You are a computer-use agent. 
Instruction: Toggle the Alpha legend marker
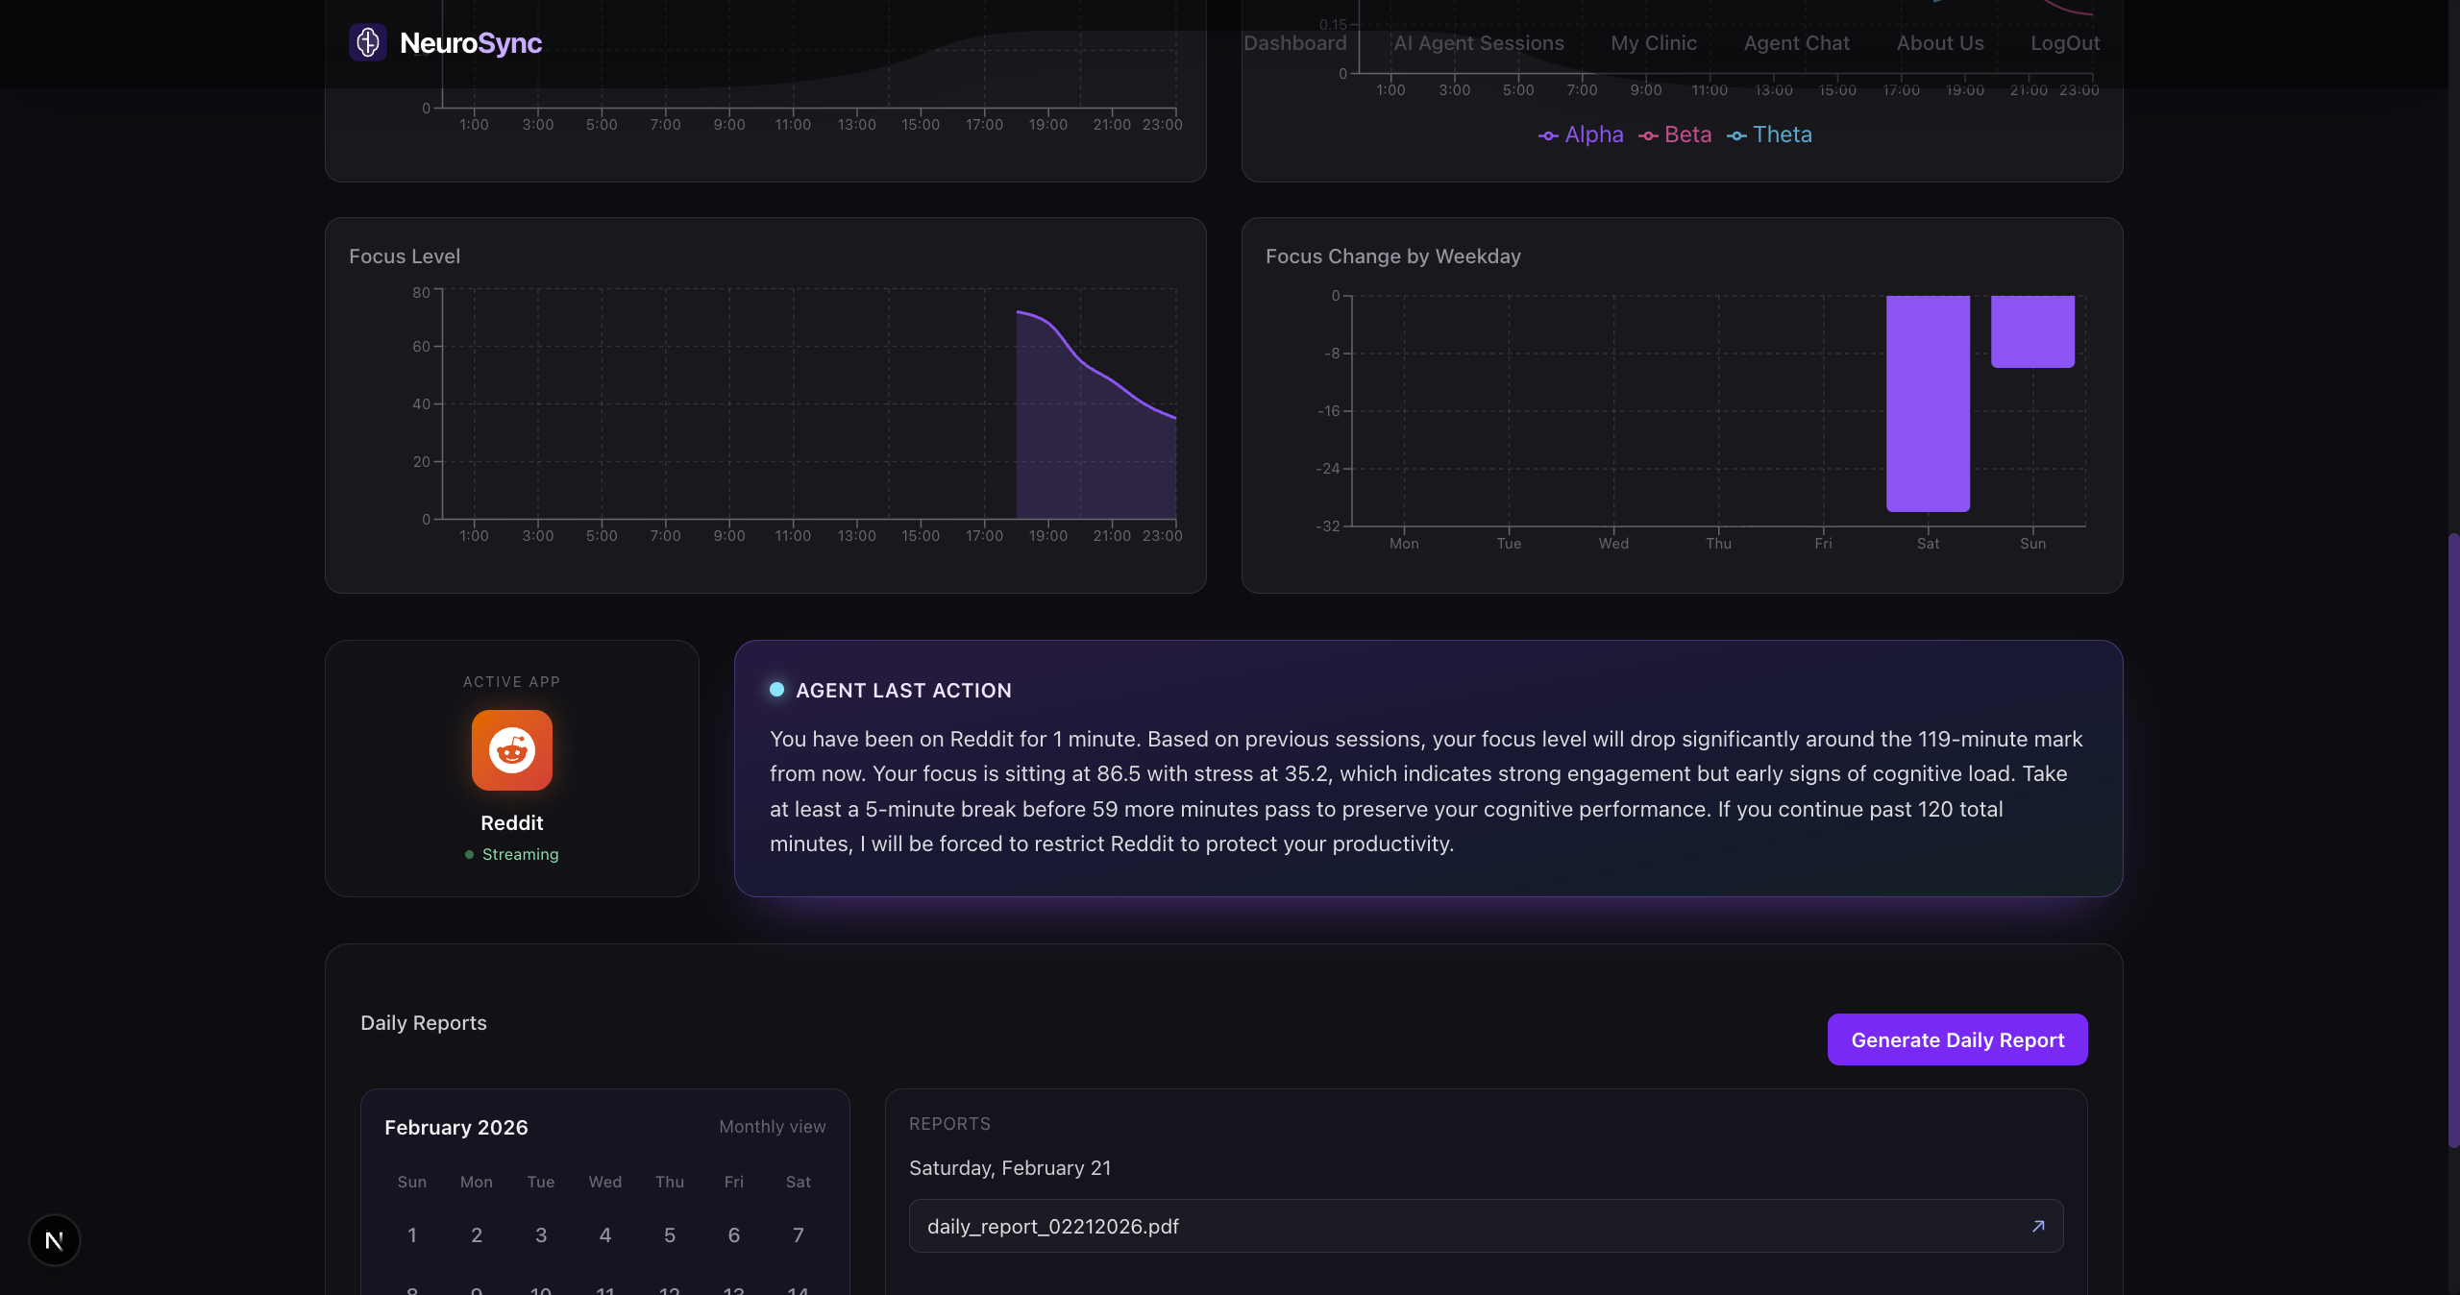pyautogui.click(x=1548, y=135)
